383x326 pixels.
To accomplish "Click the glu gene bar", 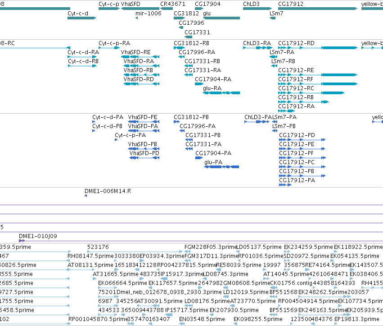I will (x=221, y=18).
